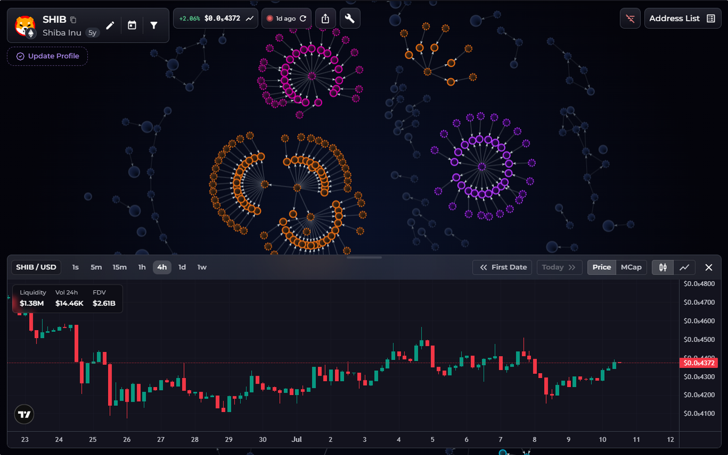Jump to First Date

(502, 267)
